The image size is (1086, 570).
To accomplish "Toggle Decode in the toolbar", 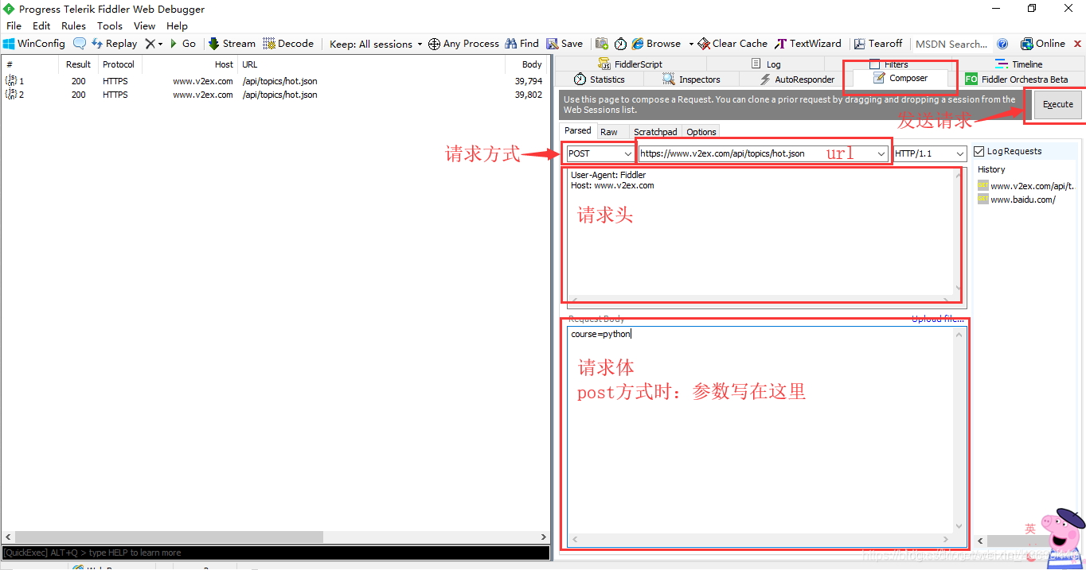I will tap(288, 44).
